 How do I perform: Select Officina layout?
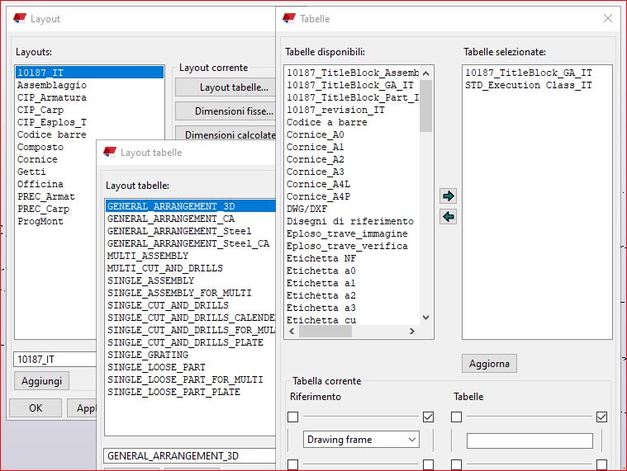click(40, 184)
